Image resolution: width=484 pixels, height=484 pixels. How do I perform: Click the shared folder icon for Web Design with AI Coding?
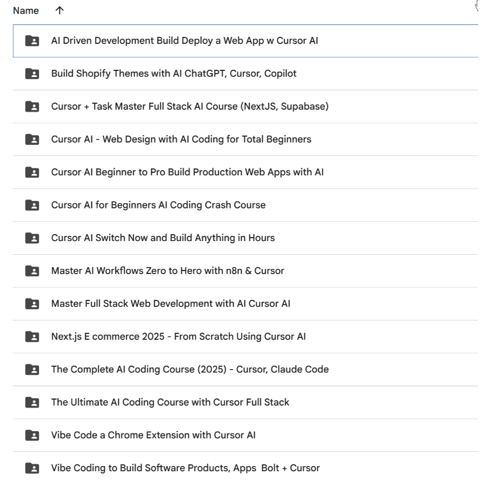point(32,139)
